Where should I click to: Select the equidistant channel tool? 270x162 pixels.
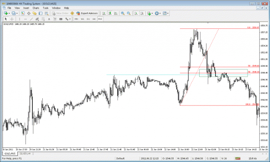[37, 19]
